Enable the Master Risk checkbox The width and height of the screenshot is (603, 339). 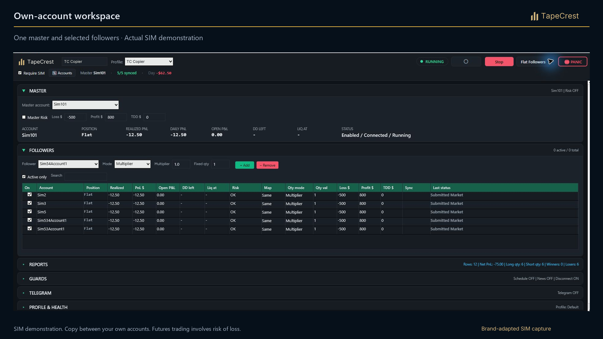(x=24, y=117)
